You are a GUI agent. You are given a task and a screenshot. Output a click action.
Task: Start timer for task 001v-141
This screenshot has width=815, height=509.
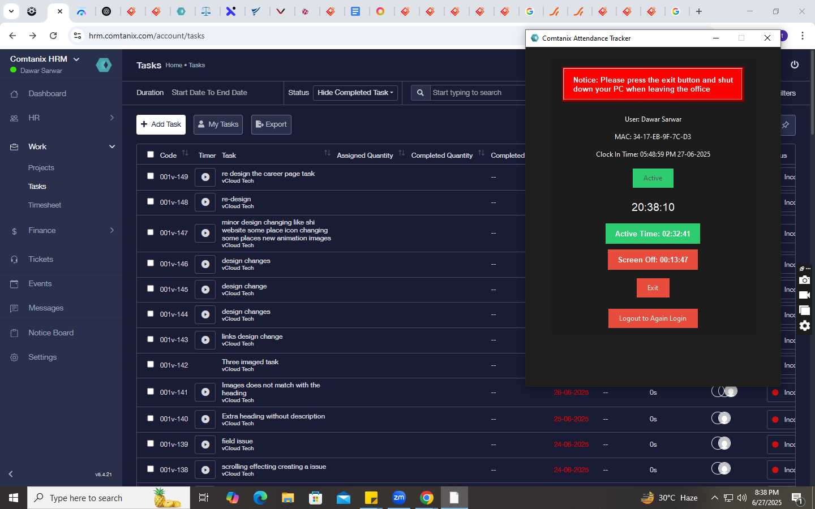tap(205, 392)
